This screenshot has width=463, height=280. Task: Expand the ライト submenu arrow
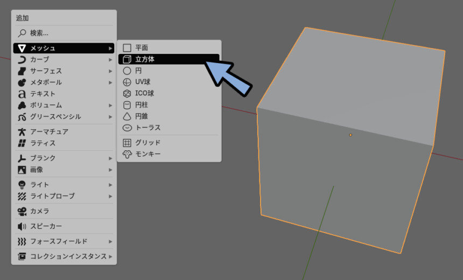(x=110, y=185)
